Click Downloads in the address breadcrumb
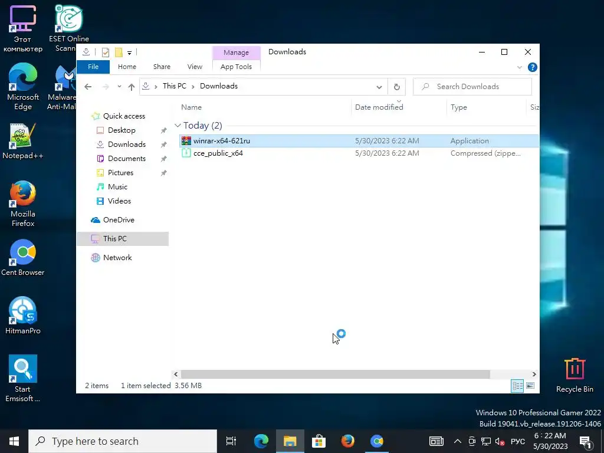The width and height of the screenshot is (604, 453). click(x=219, y=86)
